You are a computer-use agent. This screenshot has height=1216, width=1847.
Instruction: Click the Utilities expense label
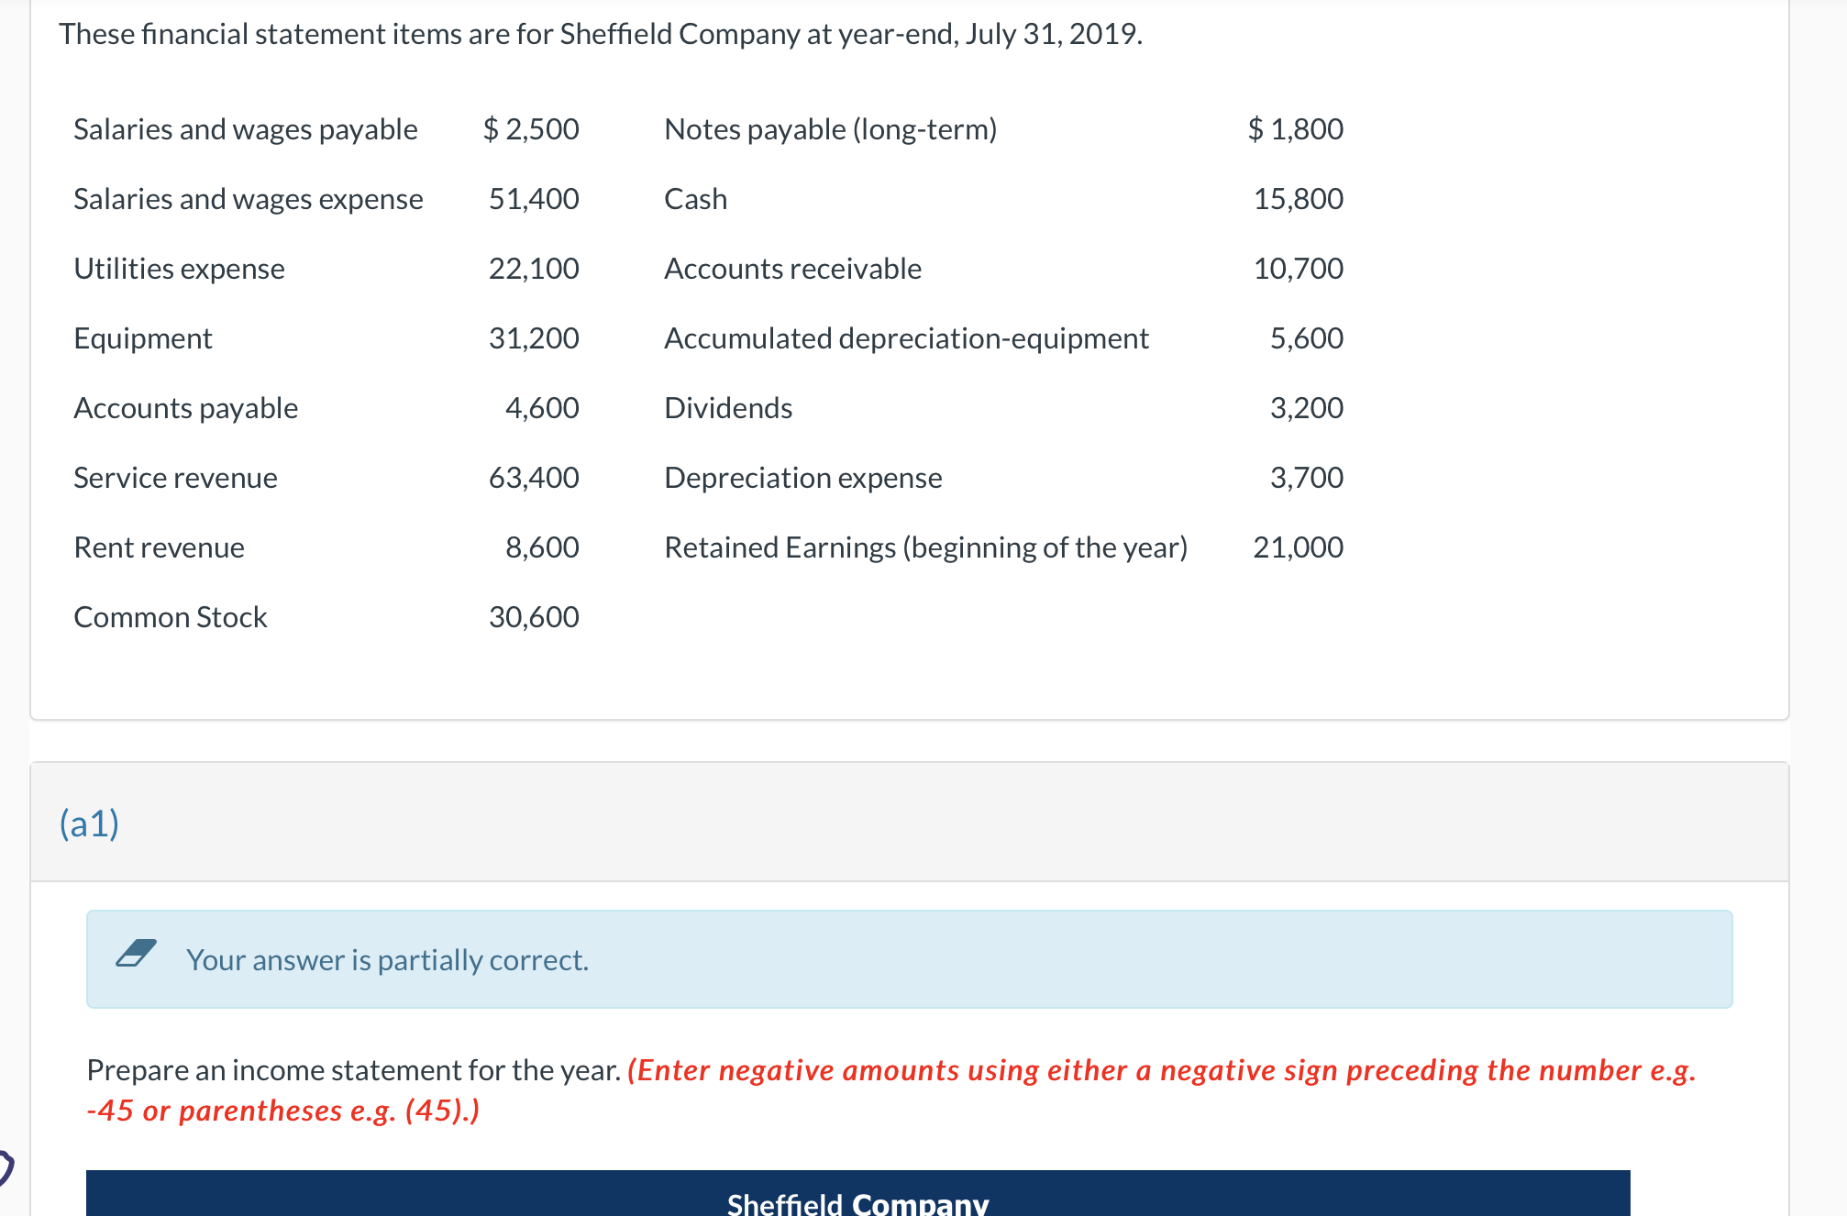[x=179, y=269]
